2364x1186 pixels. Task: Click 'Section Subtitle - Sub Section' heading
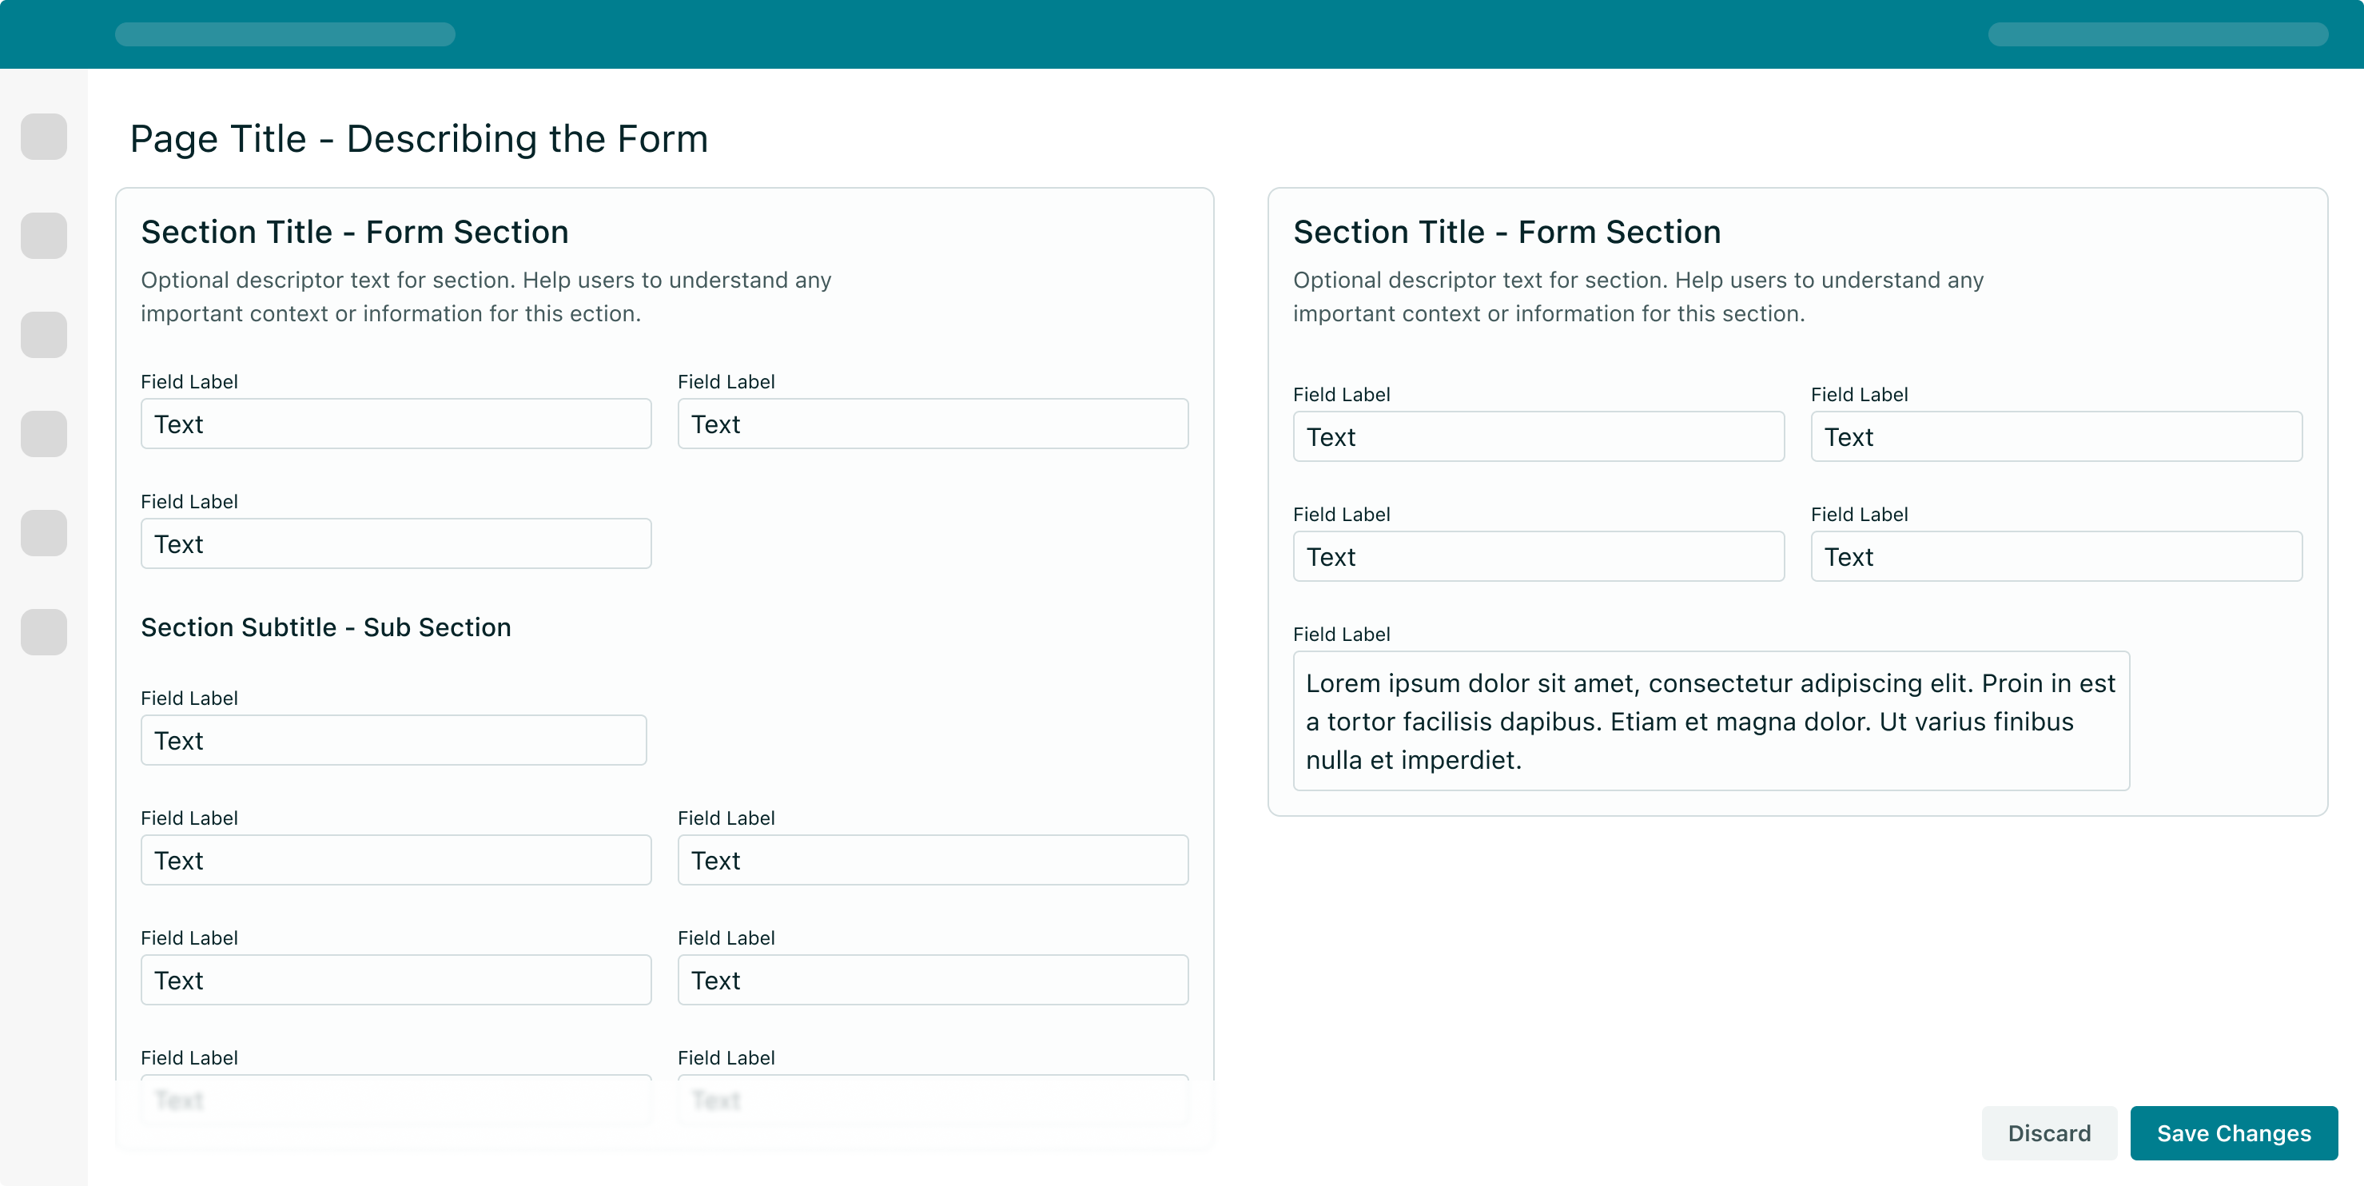coord(326,628)
